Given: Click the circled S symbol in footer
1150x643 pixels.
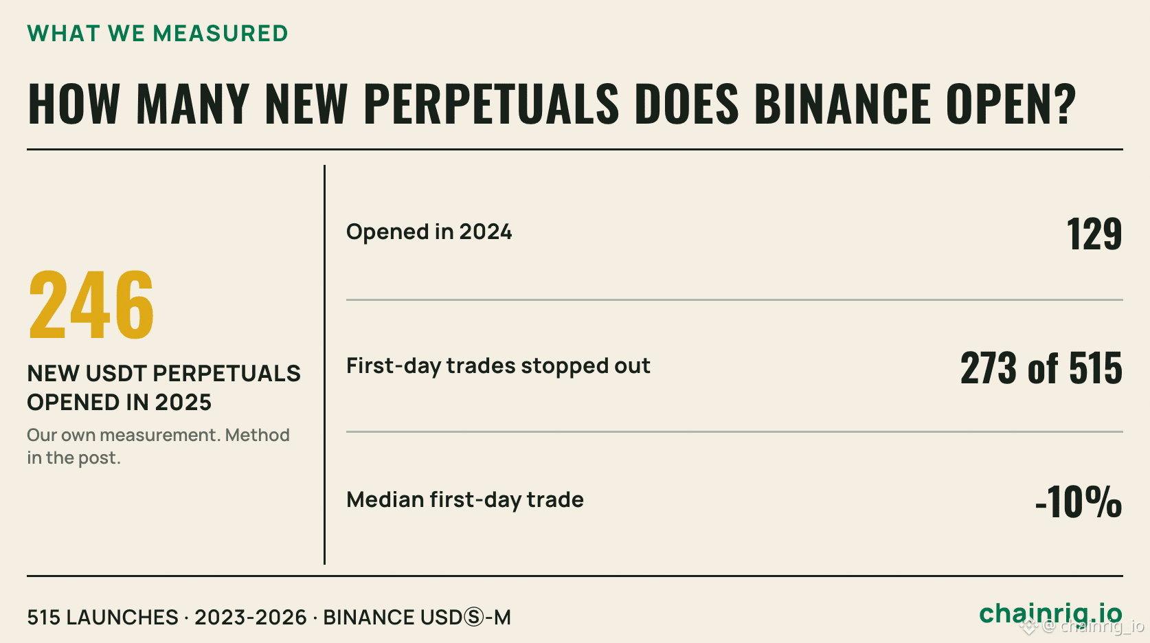Looking at the screenshot, I should [474, 618].
